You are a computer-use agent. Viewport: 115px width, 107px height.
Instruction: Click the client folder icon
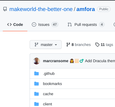[x=36, y=104]
